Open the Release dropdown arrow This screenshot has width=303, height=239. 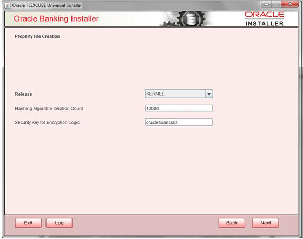(209, 94)
